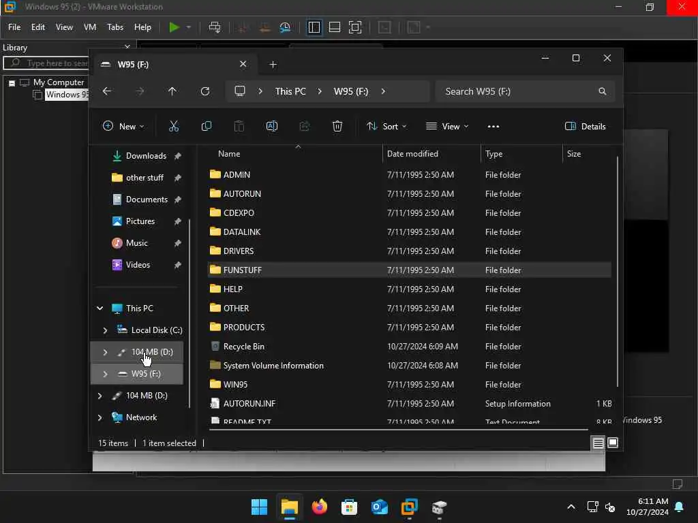Click the Windows Start button

pos(260,507)
